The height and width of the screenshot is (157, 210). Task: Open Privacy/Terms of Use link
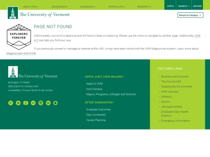(x=33, y=90)
